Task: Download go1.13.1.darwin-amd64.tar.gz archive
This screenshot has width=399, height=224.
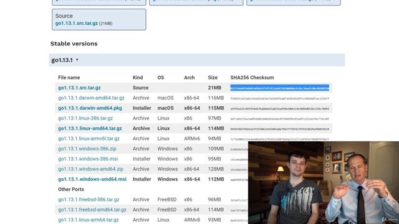Action: click(x=91, y=98)
